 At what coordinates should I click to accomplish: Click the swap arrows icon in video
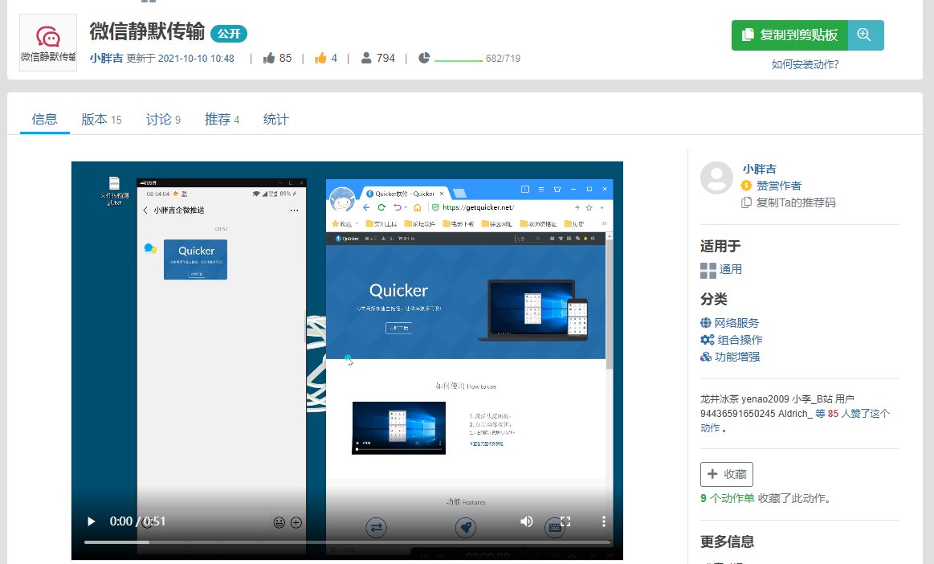376,527
